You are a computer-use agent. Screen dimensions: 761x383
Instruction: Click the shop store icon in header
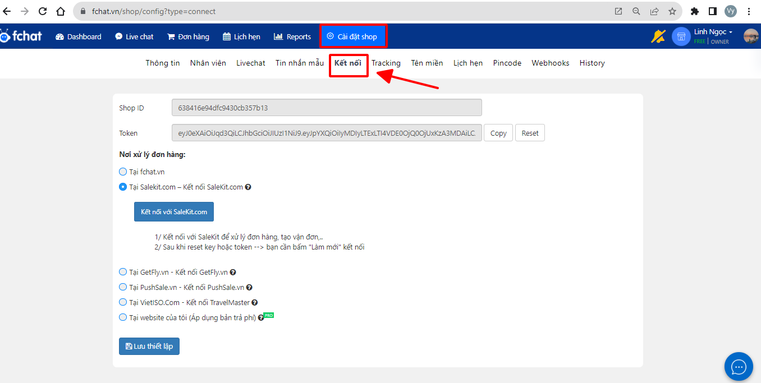(681, 36)
